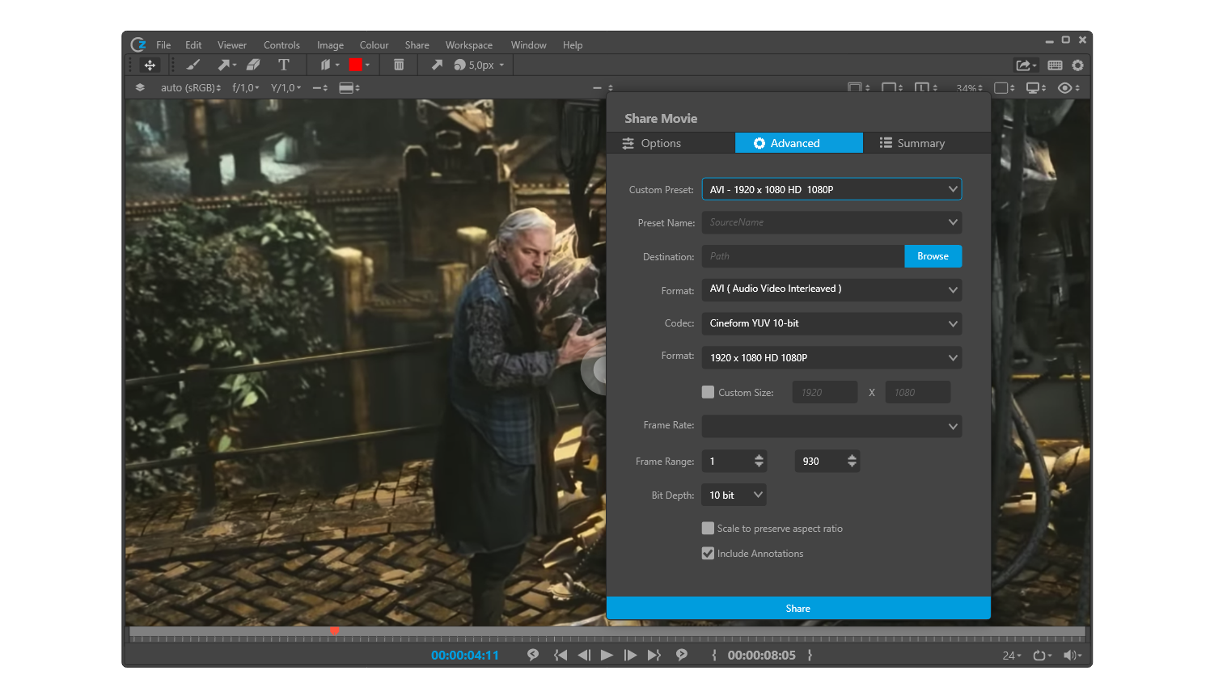Select the Eraser tool
Viewport: 1210px width, 700px height.
click(253, 65)
